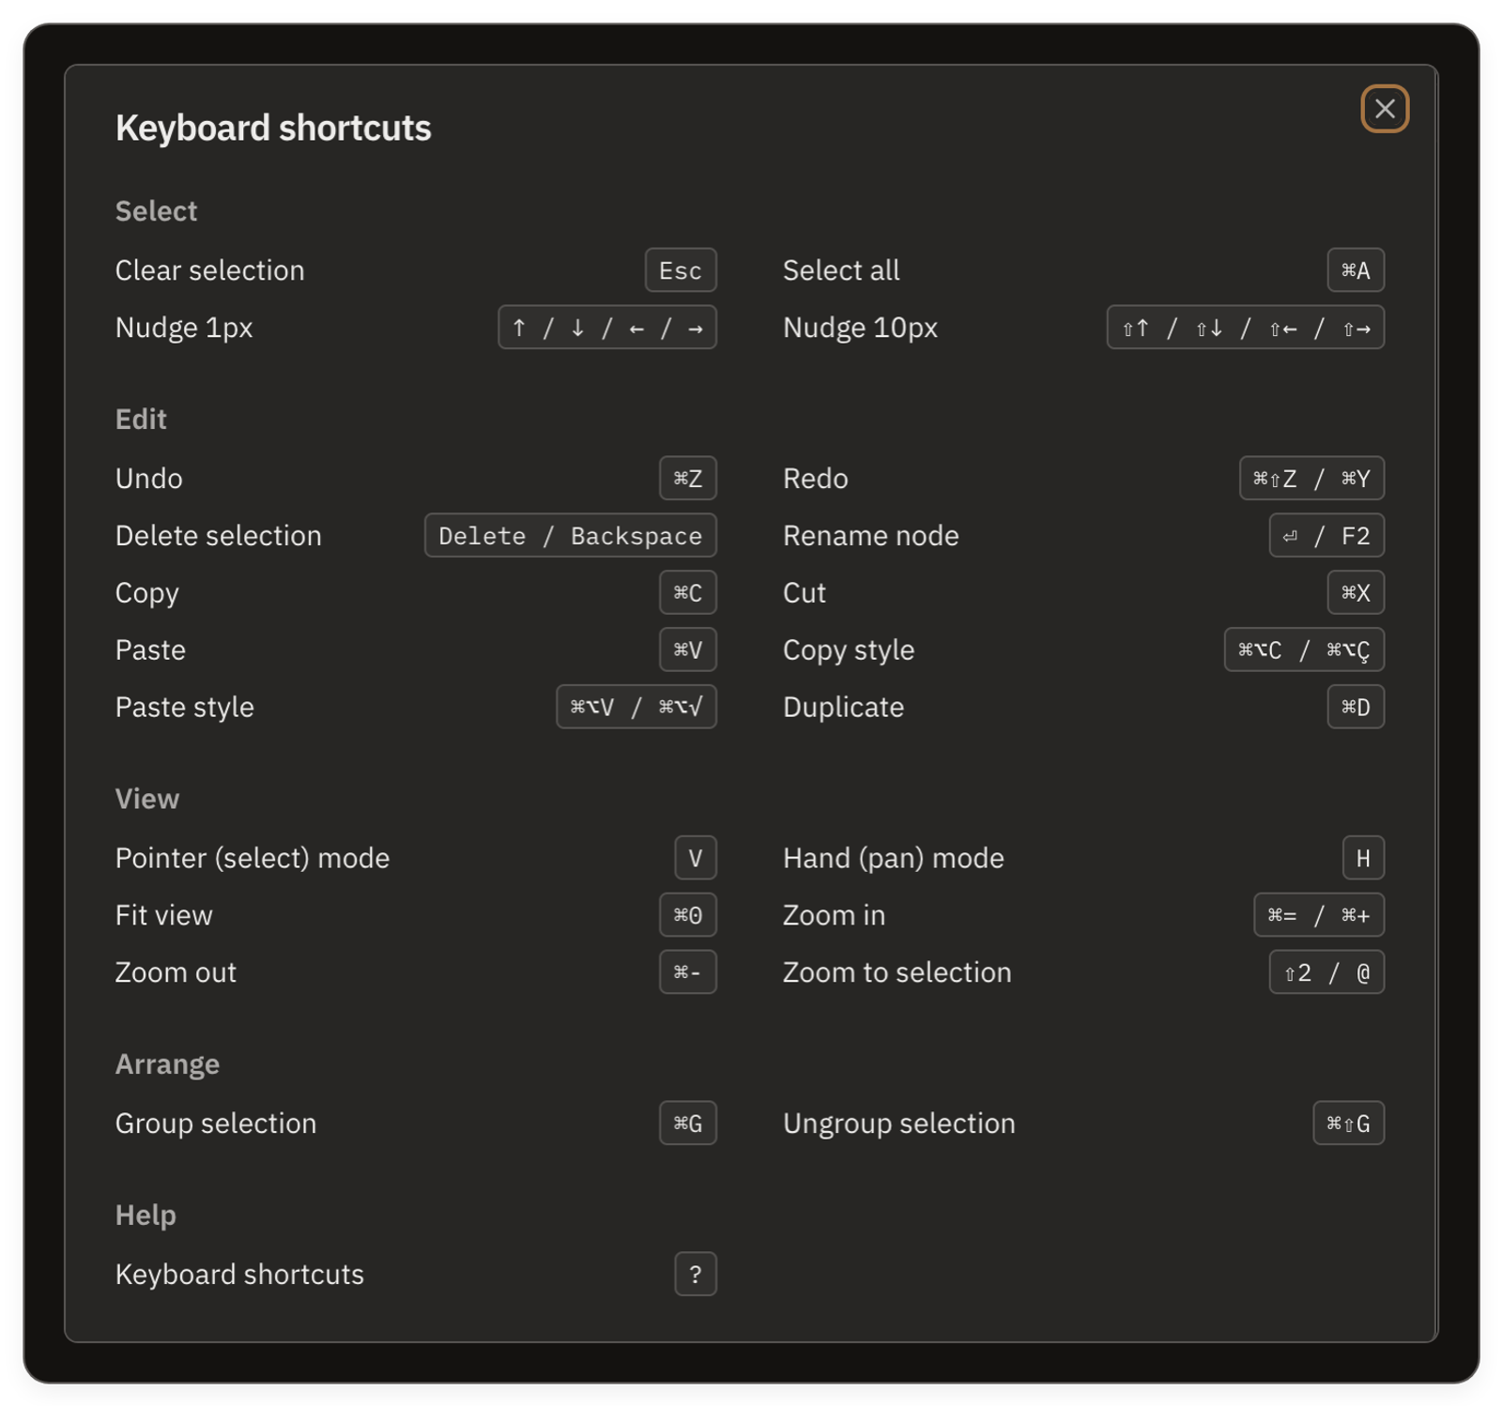Click the 'Hand (pan) mode' label
The height and width of the screenshot is (1406, 1502).
(x=893, y=859)
